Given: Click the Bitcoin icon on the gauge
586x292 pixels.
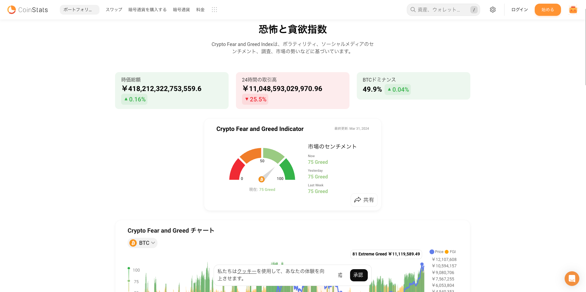Looking at the screenshot, I should [x=261, y=179].
